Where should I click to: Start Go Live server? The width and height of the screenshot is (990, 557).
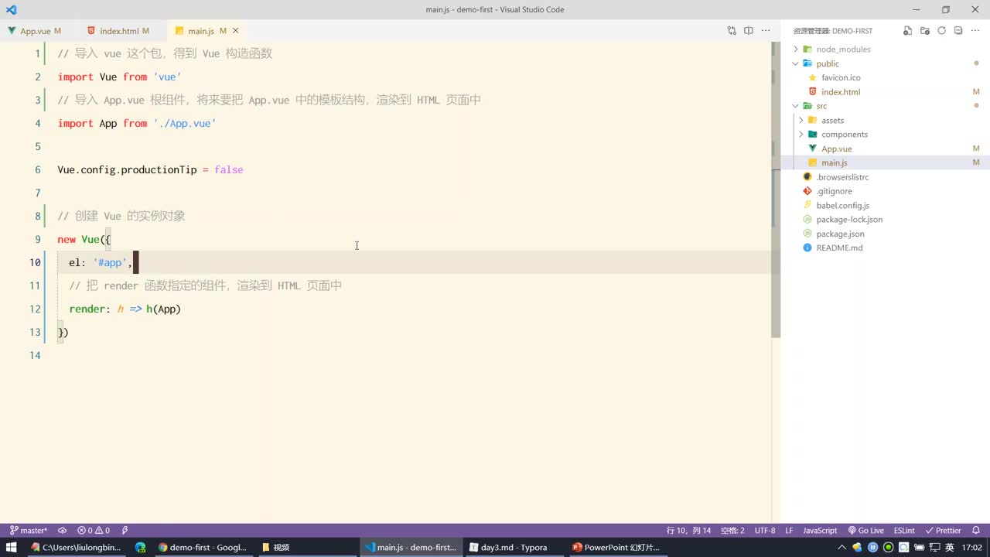coord(866,531)
